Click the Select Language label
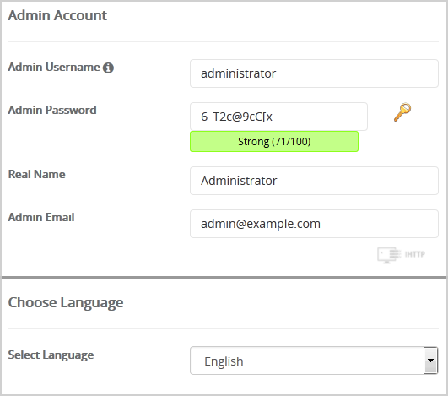The height and width of the screenshot is (396, 448). click(x=51, y=355)
